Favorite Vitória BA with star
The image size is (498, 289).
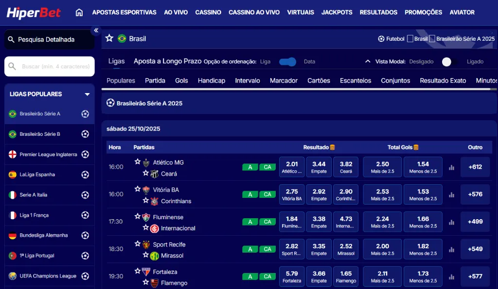[138, 189]
